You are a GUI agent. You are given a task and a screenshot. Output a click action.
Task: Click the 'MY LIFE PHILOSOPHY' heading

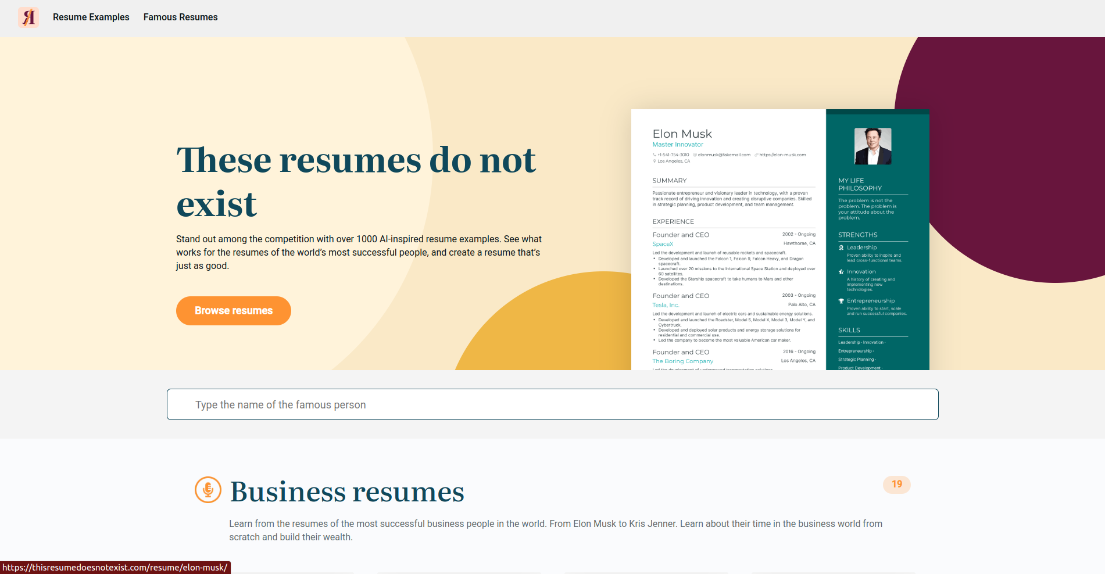(860, 184)
